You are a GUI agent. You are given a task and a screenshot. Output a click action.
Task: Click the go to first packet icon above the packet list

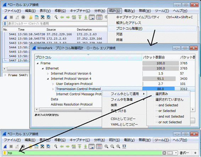click(80, 17)
